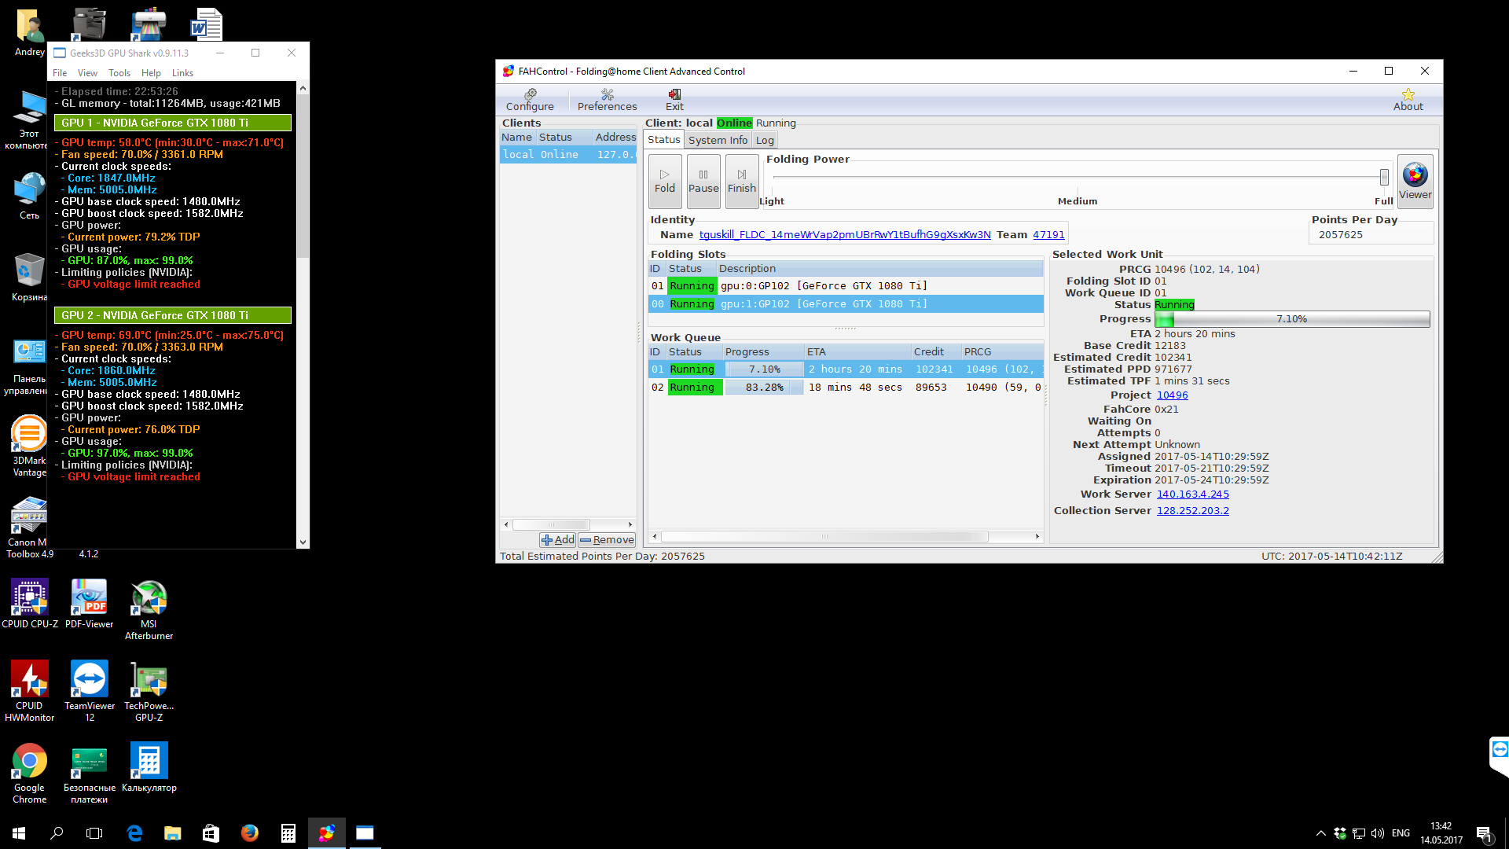Click the Folding Power slider handle
The height and width of the screenshot is (849, 1509).
(x=1384, y=177)
